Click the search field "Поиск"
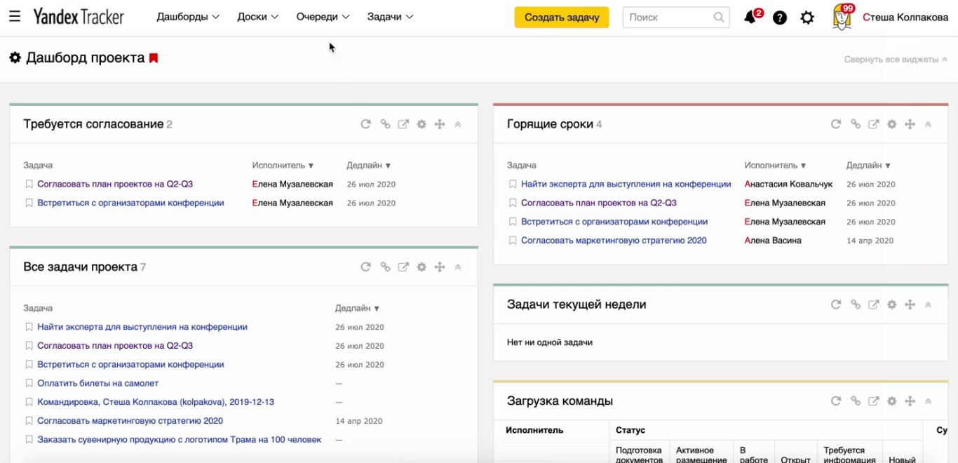The width and height of the screenshot is (958, 463). tap(670, 17)
